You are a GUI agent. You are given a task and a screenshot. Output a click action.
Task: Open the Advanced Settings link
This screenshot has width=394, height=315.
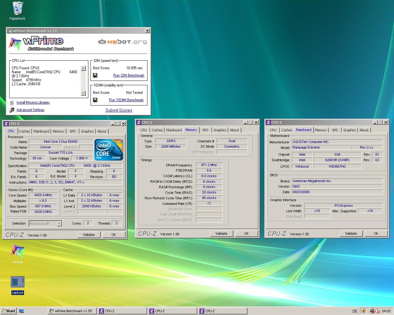click(x=30, y=110)
